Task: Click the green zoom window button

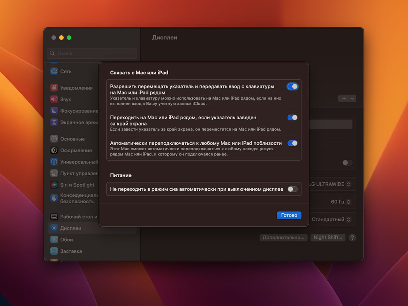Action: (69, 38)
